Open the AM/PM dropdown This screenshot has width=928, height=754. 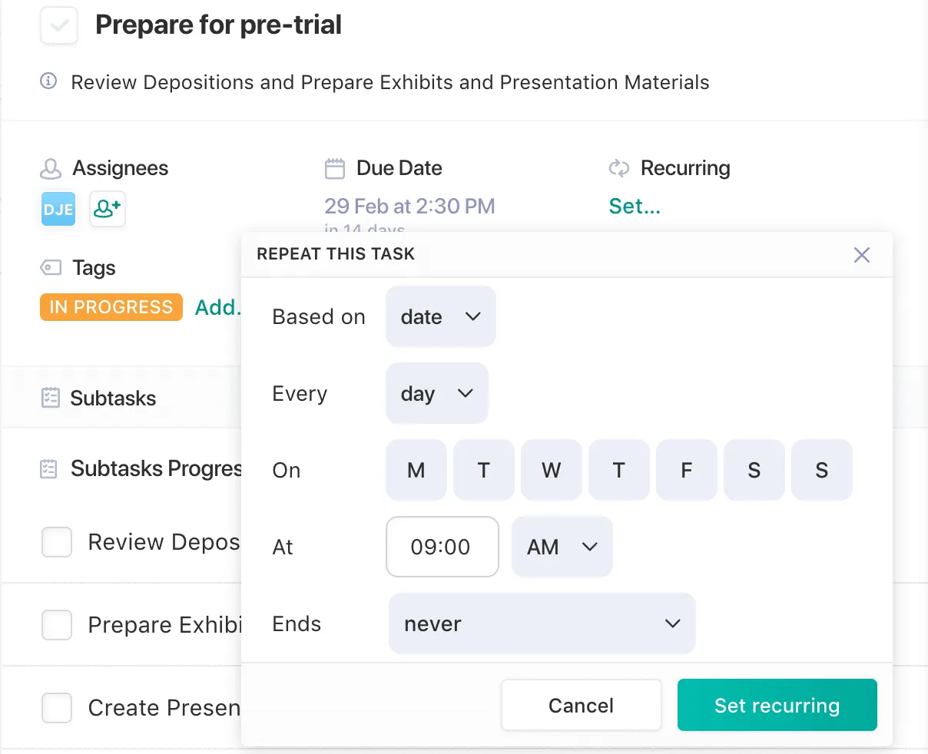point(562,547)
